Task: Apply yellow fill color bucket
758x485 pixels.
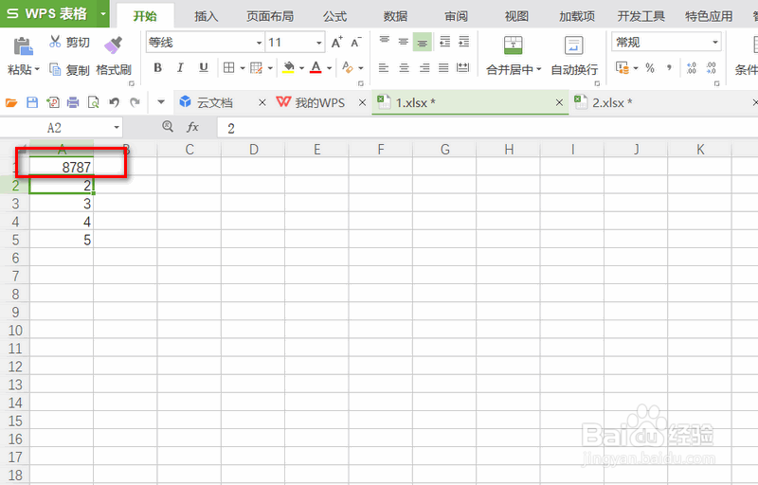Action: point(289,67)
